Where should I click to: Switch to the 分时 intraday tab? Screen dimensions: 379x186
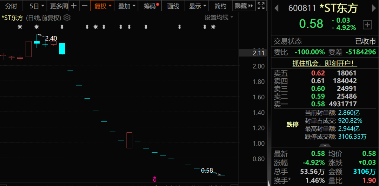(11, 6)
